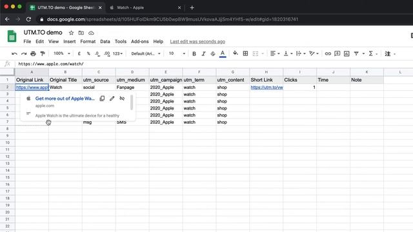Image resolution: width=413 pixels, height=232 pixels.
Task: Increase decimal places
Action: click(x=106, y=53)
